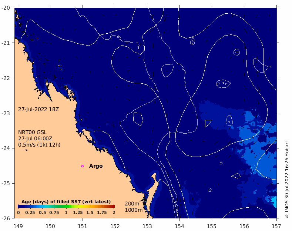
Task: Click the '151' longitude axis label
Action: pyautogui.click(x=83, y=226)
